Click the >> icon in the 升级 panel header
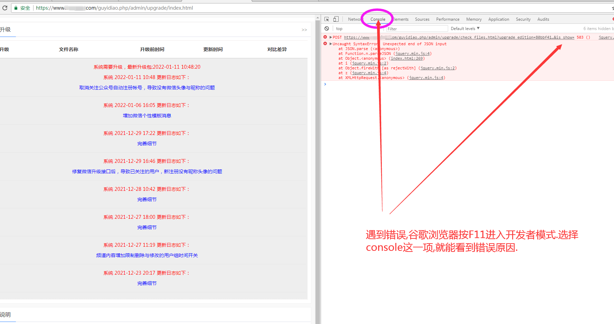The height and width of the screenshot is (324, 614). click(x=304, y=30)
